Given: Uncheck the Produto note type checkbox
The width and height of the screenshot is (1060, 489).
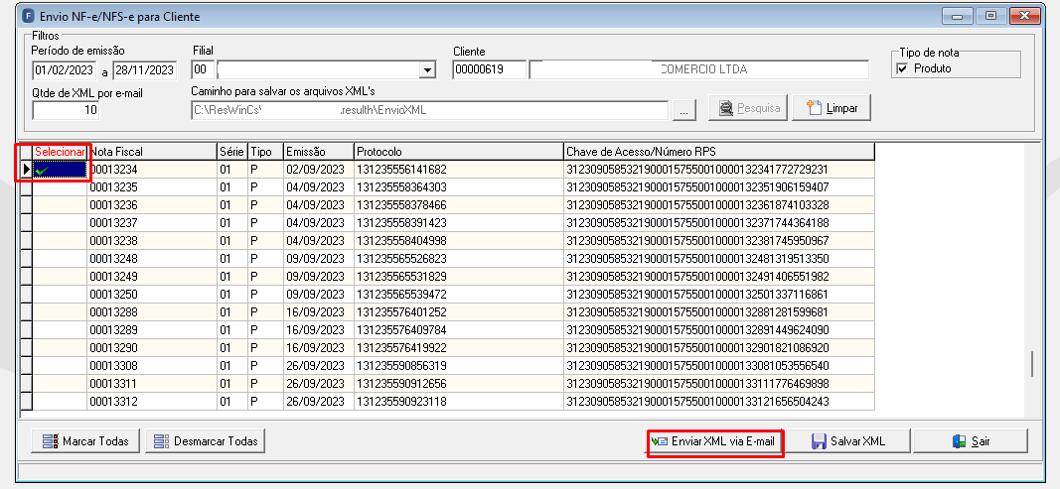Looking at the screenshot, I should 902,68.
